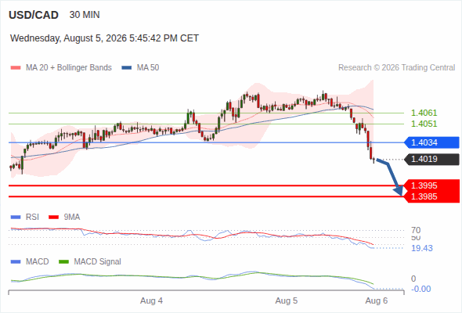
Task: Click the green 1.4051 resistance label
Action: (424, 124)
